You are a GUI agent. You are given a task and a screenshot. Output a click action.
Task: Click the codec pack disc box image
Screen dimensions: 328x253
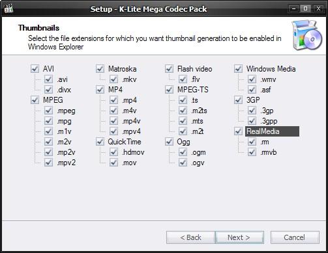tap(307, 35)
